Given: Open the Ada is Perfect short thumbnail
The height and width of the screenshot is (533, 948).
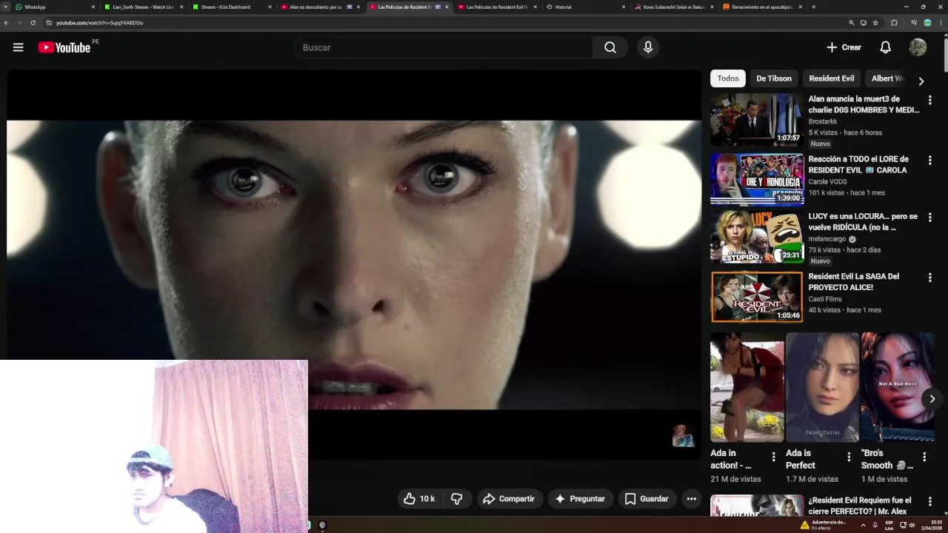Looking at the screenshot, I should tap(822, 387).
